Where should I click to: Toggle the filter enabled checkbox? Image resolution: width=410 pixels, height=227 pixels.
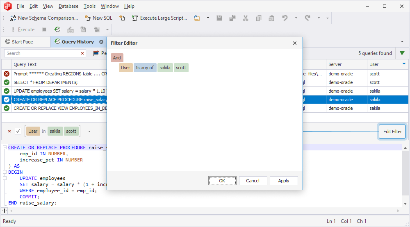pos(18,131)
